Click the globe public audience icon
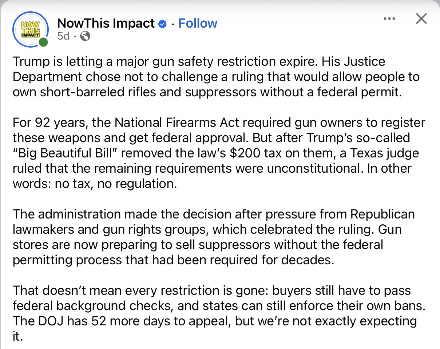This screenshot has width=440, height=349. (x=85, y=36)
